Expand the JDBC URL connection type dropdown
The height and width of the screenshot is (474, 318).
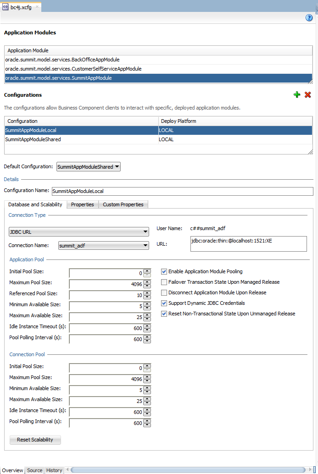coord(78,232)
